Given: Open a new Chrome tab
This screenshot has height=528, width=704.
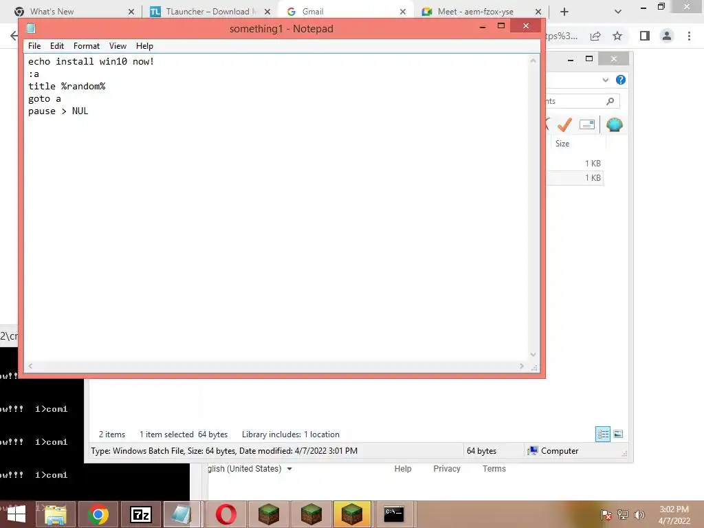Looking at the screenshot, I should click(x=564, y=12).
